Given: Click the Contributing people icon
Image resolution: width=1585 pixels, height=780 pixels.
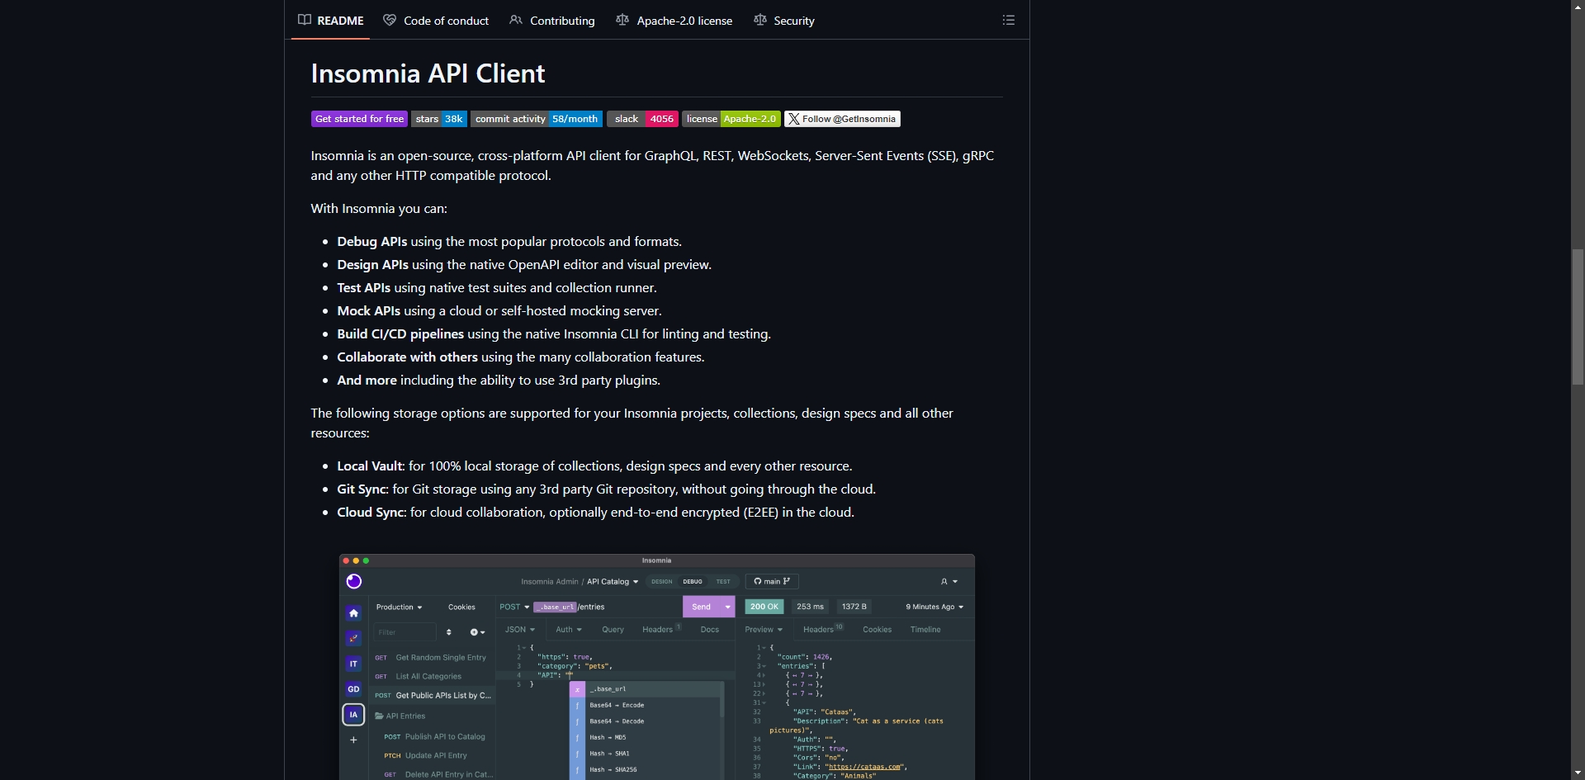Looking at the screenshot, I should [516, 20].
